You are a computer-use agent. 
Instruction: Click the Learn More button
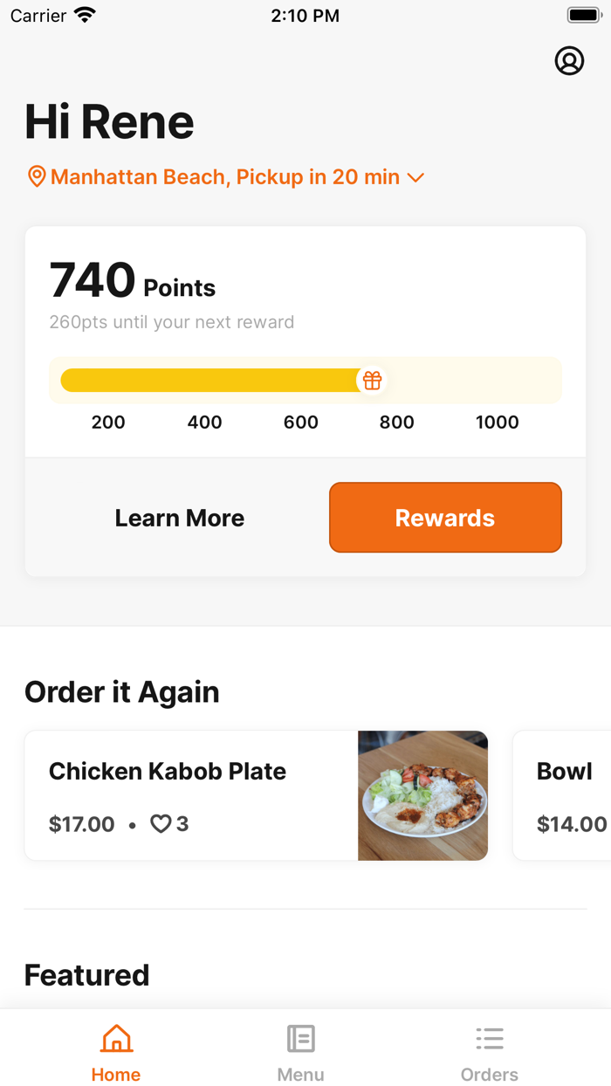point(179,517)
